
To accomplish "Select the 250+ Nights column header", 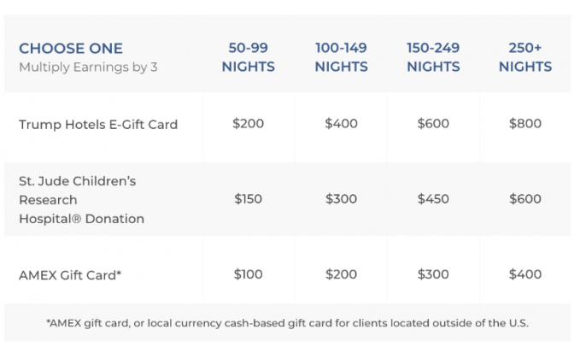I will point(525,57).
